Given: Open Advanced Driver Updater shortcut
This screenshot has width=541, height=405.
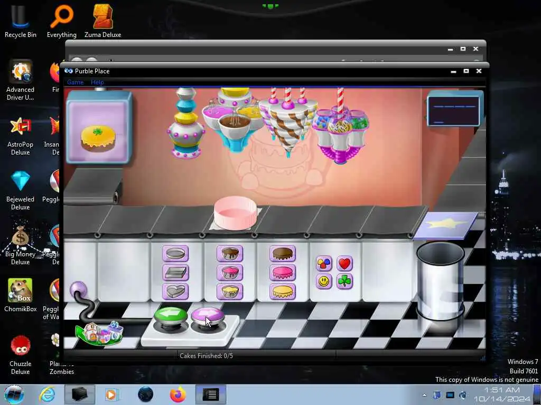Looking at the screenshot, I should [21, 80].
